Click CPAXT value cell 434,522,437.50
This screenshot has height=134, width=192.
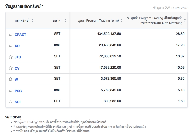109,34
